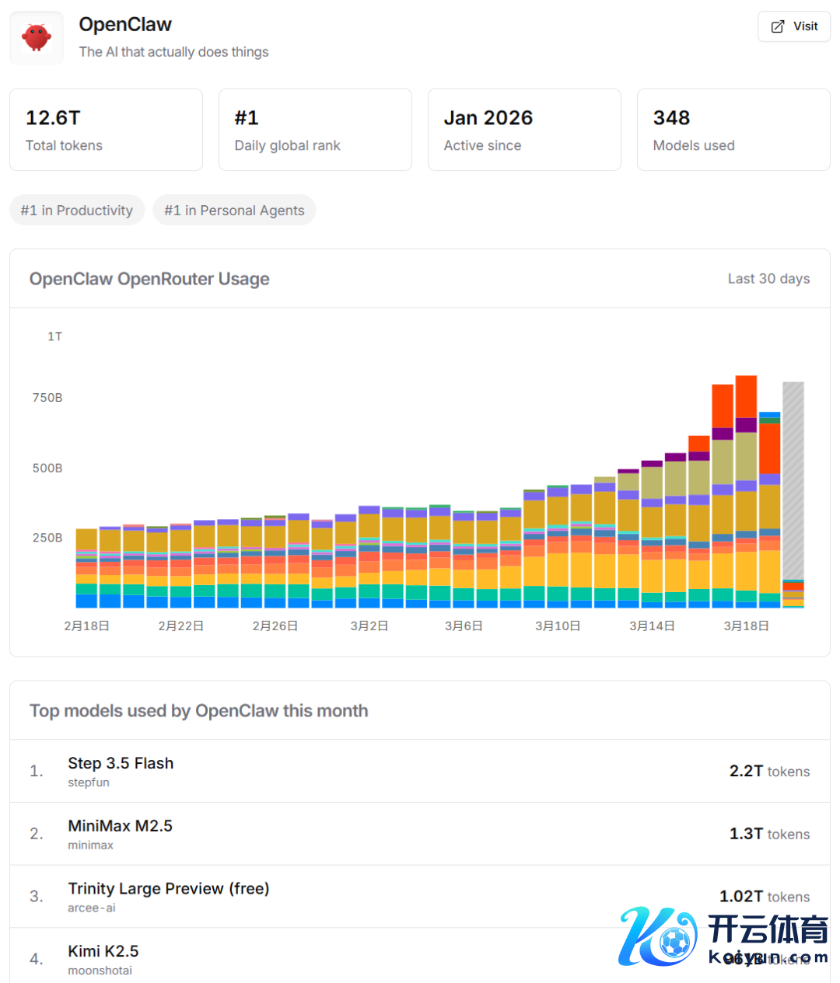The width and height of the screenshot is (840, 983).
Task: Click the #1 Daily global rank card
Action: [315, 130]
